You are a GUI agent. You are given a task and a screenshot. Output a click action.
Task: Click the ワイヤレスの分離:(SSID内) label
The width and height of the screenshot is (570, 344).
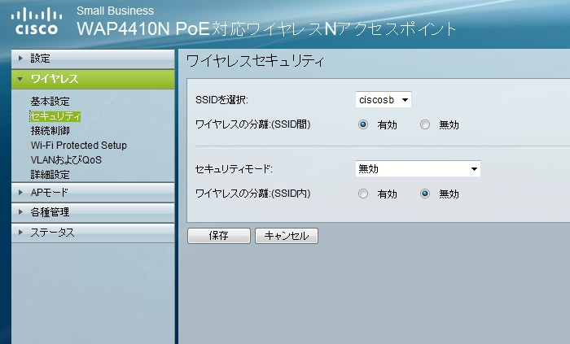253,194
